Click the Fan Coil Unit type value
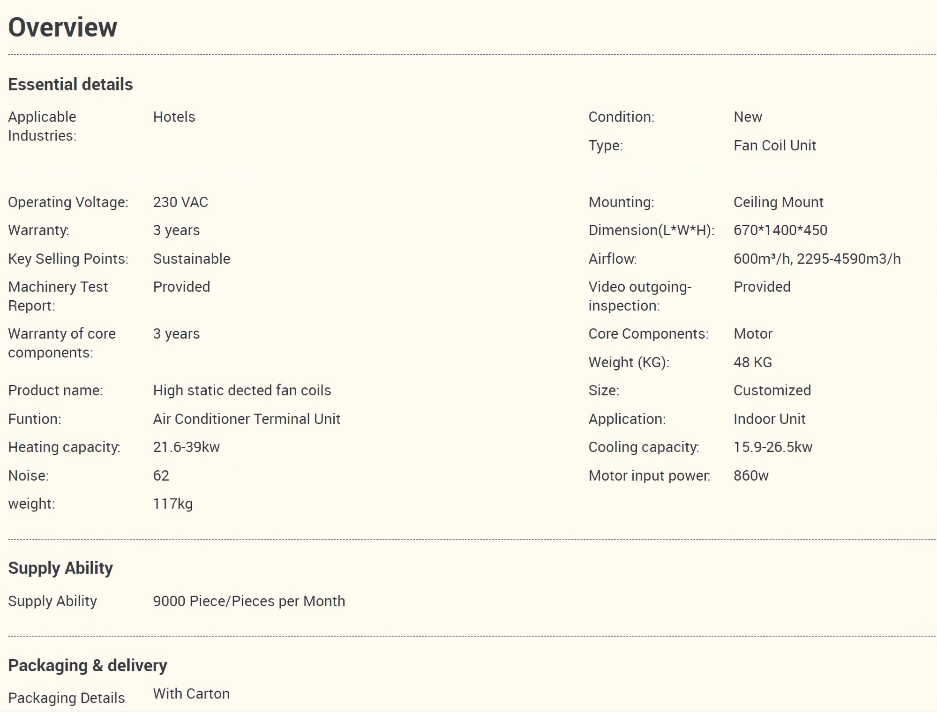The image size is (937, 712). coord(774,145)
